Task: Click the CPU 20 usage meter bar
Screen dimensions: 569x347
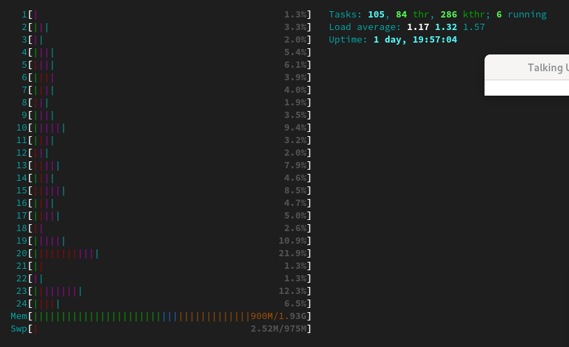Action: click(168, 253)
